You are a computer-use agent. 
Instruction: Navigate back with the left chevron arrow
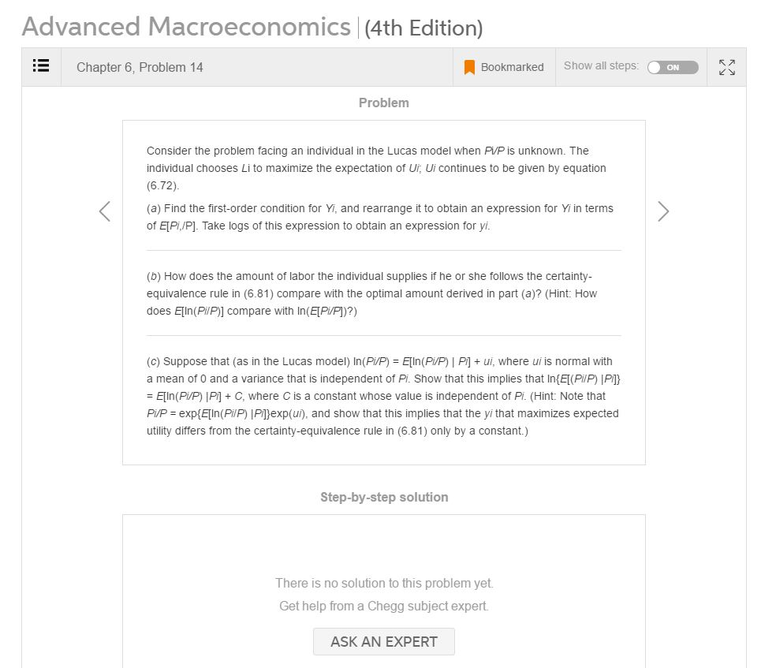[105, 211]
